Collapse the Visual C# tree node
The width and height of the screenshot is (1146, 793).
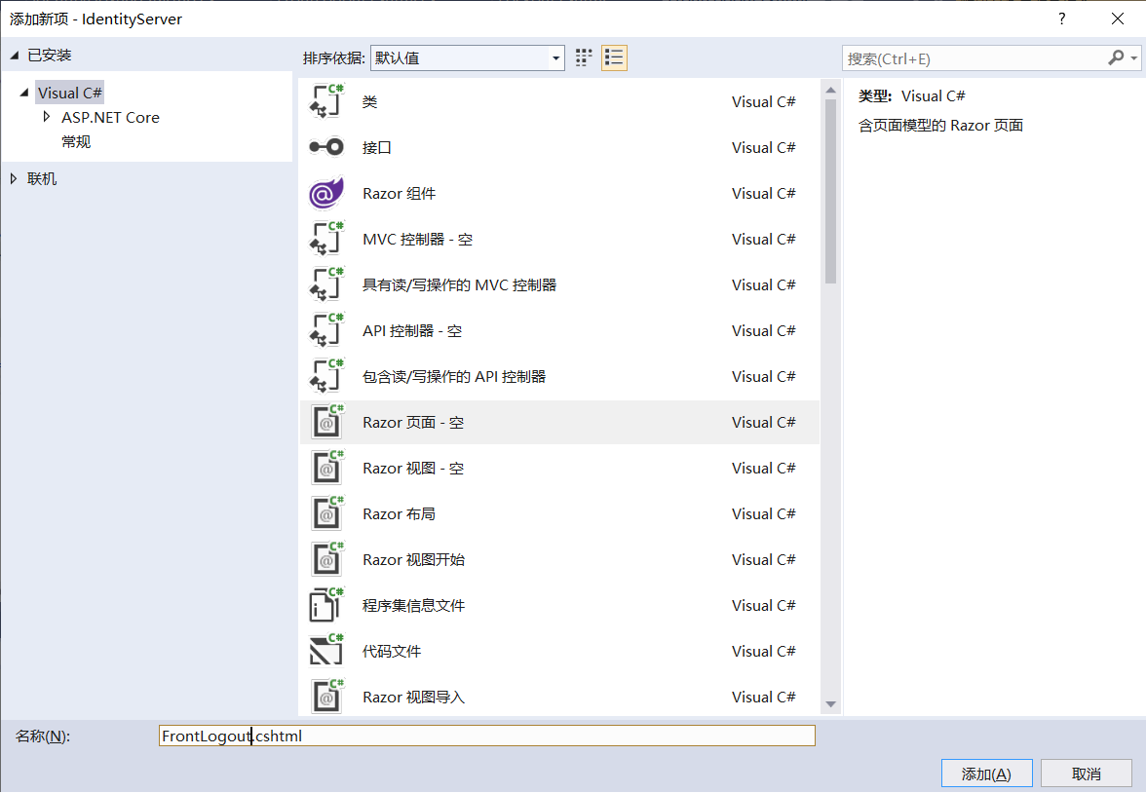point(25,93)
